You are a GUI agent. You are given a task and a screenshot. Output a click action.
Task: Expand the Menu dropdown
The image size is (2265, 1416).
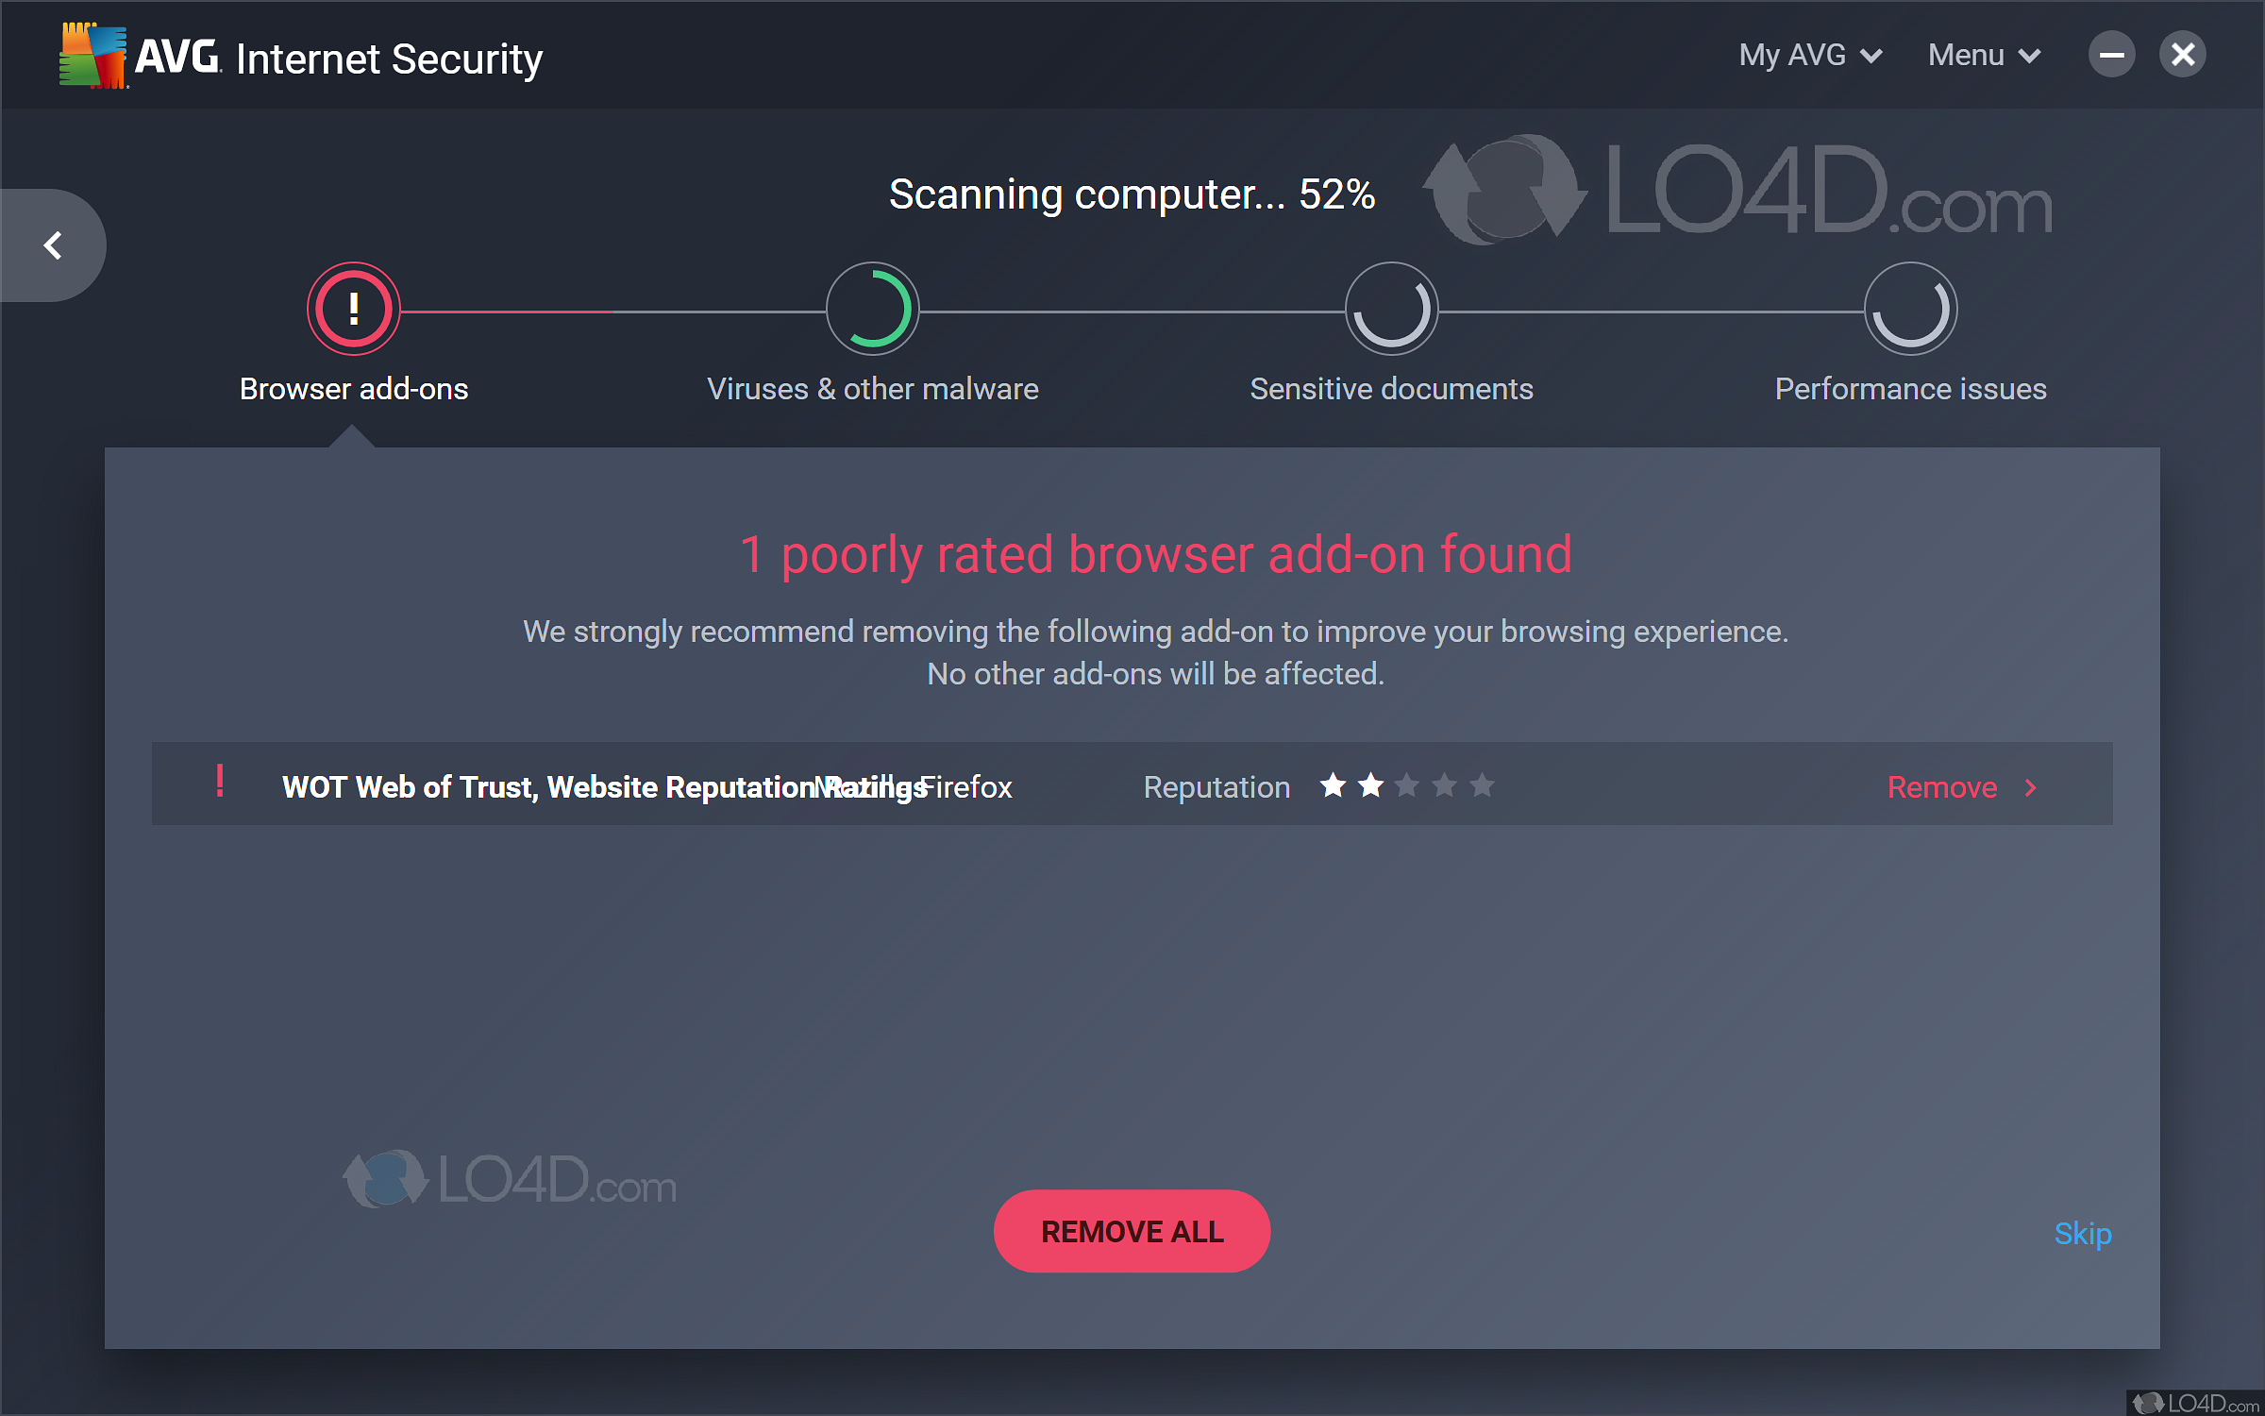pos(1984,55)
